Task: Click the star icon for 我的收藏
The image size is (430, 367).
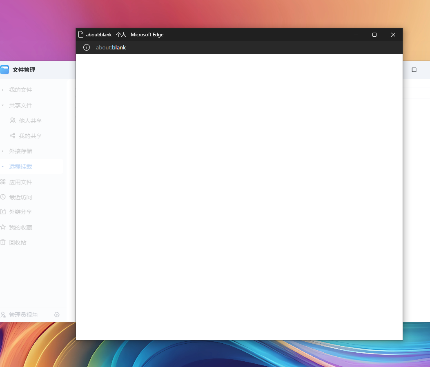Action: (3, 227)
